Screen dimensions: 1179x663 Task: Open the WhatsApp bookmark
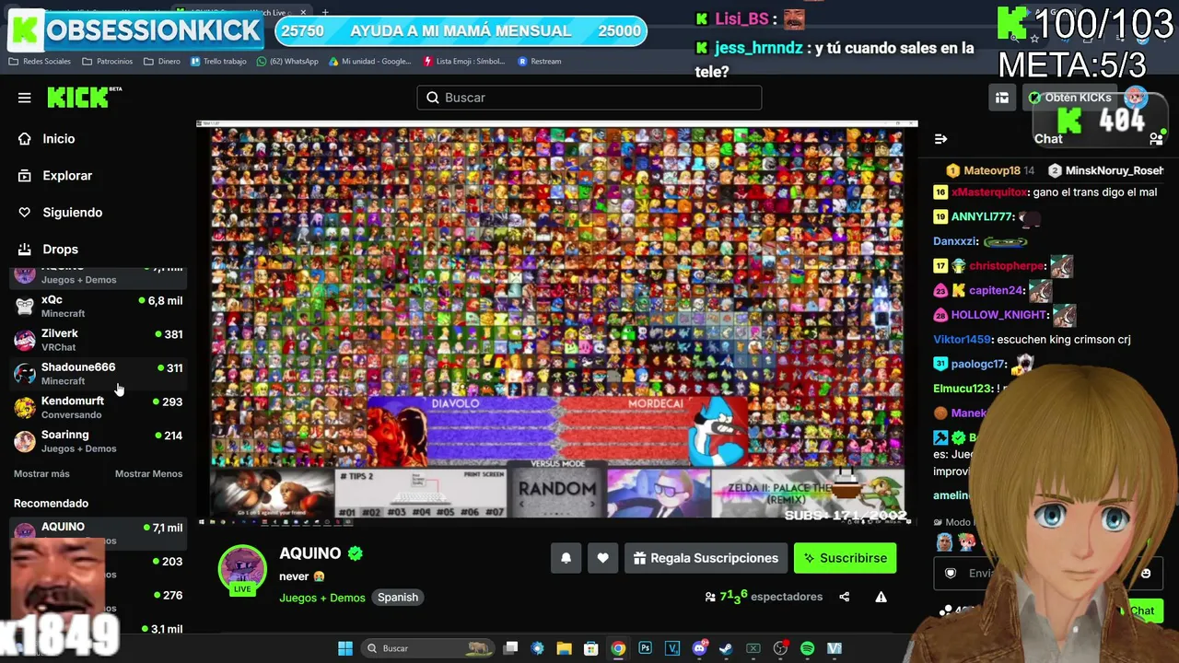tap(287, 62)
